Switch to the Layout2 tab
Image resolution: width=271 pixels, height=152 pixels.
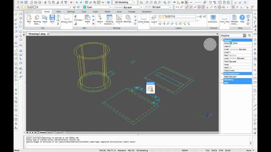click(x=59, y=133)
